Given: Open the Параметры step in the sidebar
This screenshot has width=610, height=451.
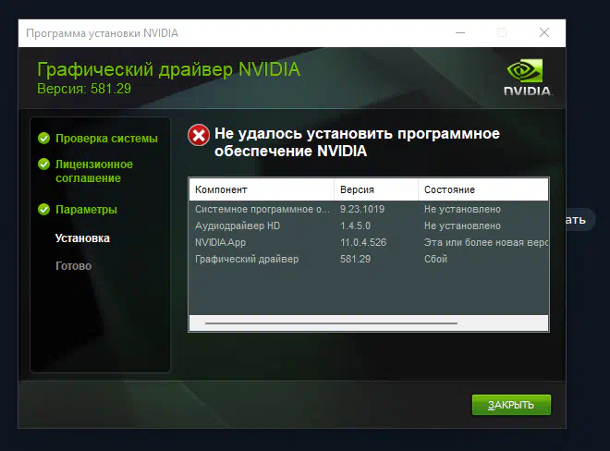Looking at the screenshot, I should coord(86,210).
